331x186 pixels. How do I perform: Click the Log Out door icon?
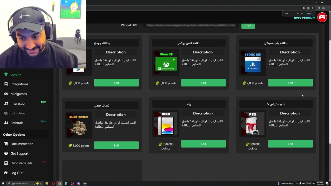[x=6, y=173]
